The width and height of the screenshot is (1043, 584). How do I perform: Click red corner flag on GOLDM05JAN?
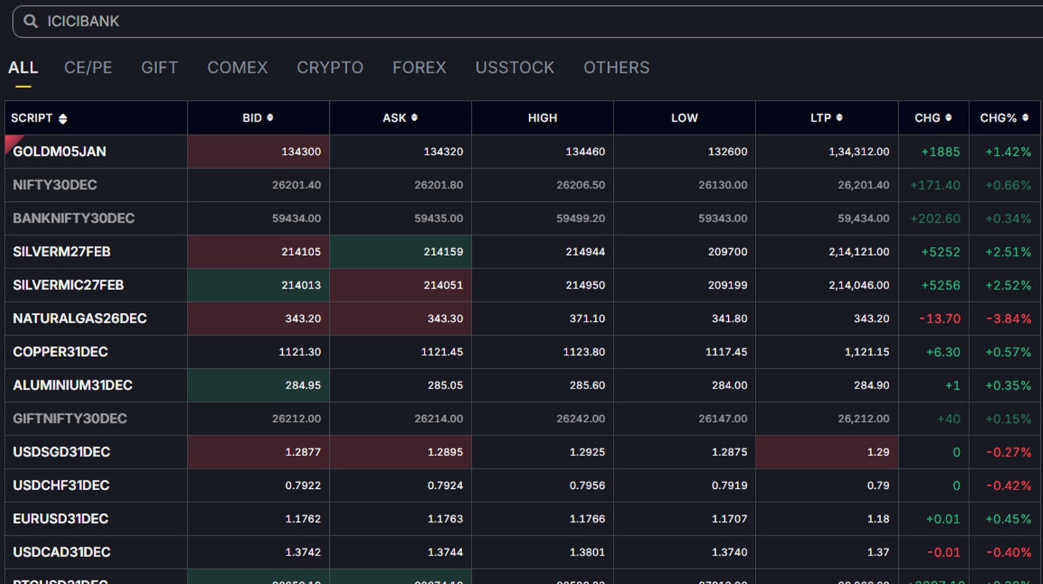click(x=11, y=141)
